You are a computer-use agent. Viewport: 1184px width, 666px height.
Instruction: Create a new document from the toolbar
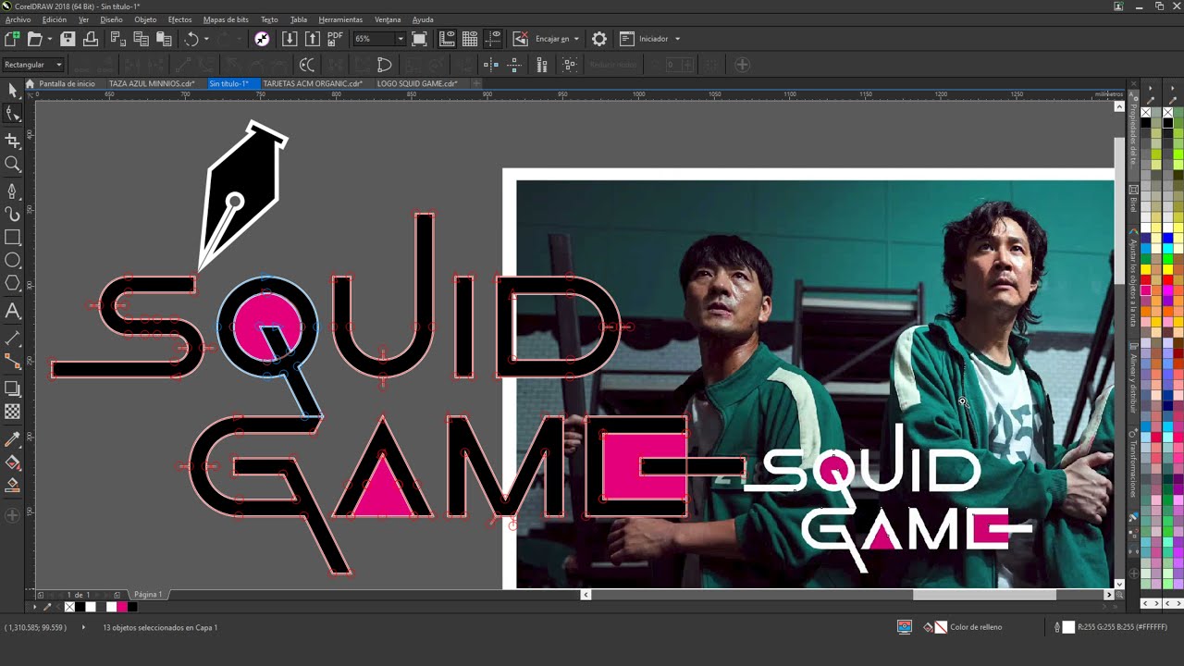click(12, 39)
